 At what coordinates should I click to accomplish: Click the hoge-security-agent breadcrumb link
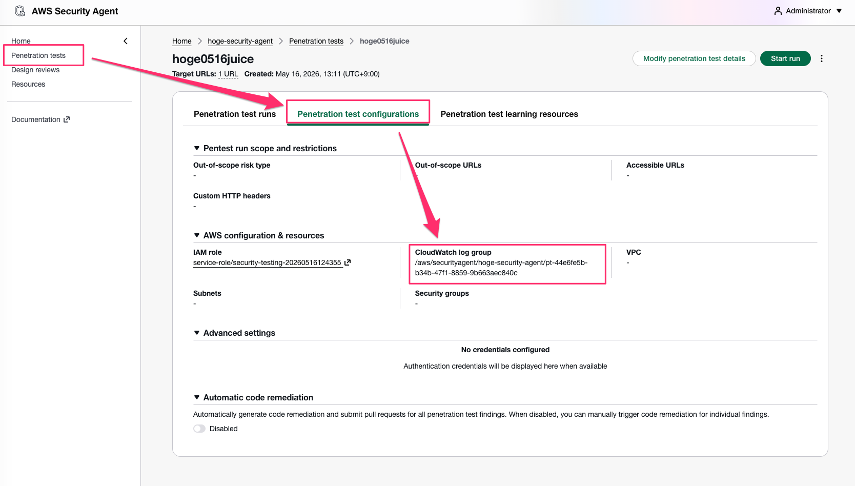tap(240, 41)
